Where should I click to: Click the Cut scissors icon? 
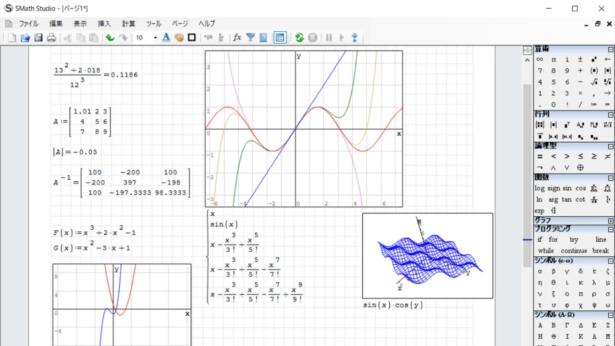68,37
